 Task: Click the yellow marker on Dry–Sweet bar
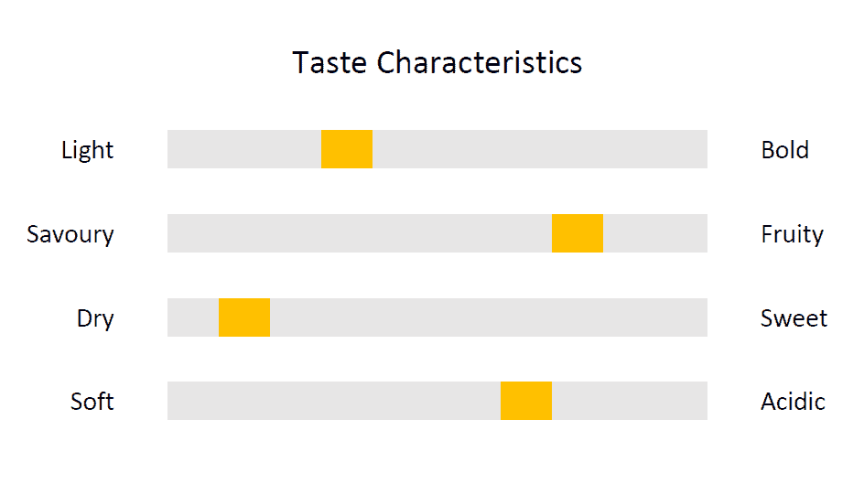click(244, 317)
